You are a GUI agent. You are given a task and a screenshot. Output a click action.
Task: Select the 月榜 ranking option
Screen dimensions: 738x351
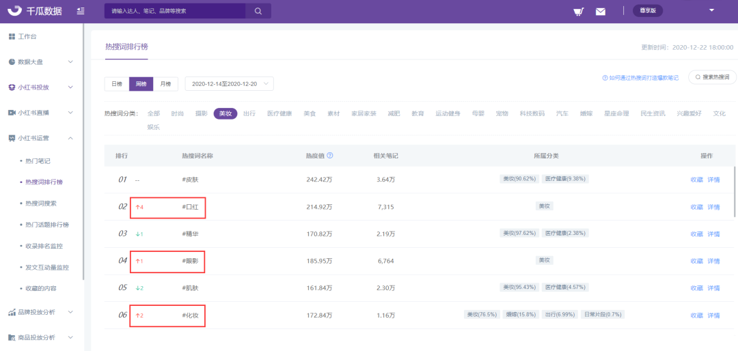tap(165, 84)
